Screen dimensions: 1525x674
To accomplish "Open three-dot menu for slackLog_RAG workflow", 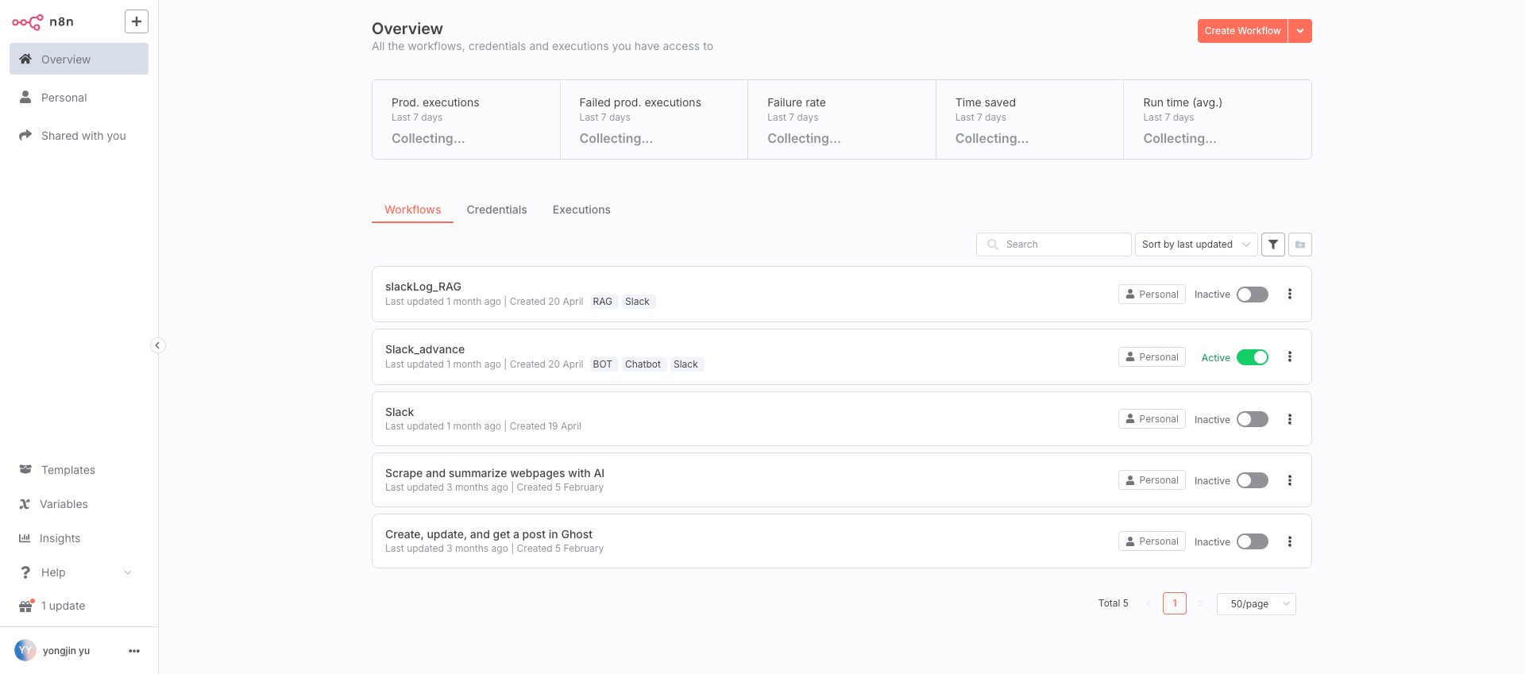I will 1289,295.
